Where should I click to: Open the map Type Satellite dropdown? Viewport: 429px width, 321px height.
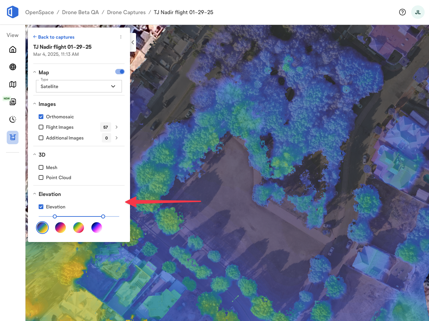coord(79,86)
